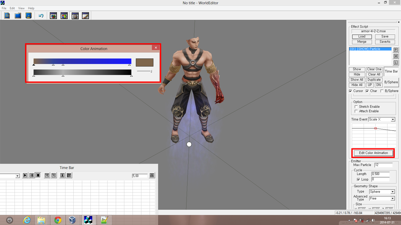Toggle the Loop checkbox under Cycle
401x225 pixels.
(358, 179)
